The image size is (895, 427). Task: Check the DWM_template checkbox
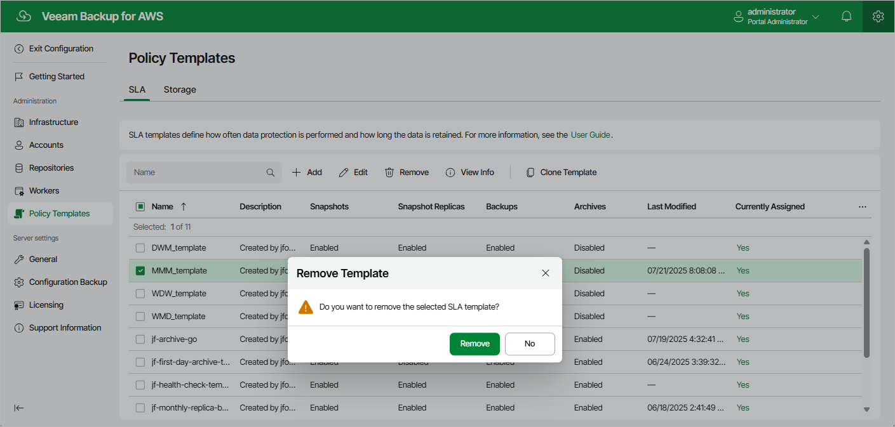[140, 248]
